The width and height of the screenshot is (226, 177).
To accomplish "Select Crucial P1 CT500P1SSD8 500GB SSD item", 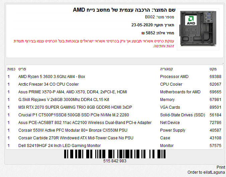I will click(x=74, y=115).
